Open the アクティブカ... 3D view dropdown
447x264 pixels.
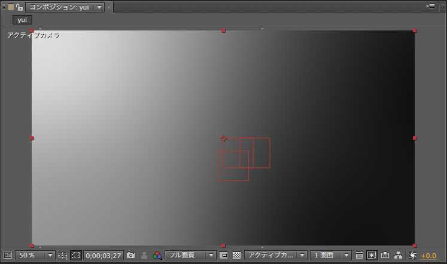click(275, 255)
